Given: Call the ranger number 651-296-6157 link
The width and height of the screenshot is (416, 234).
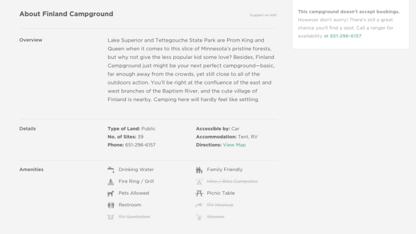Looking at the screenshot, I should [x=343, y=36].
